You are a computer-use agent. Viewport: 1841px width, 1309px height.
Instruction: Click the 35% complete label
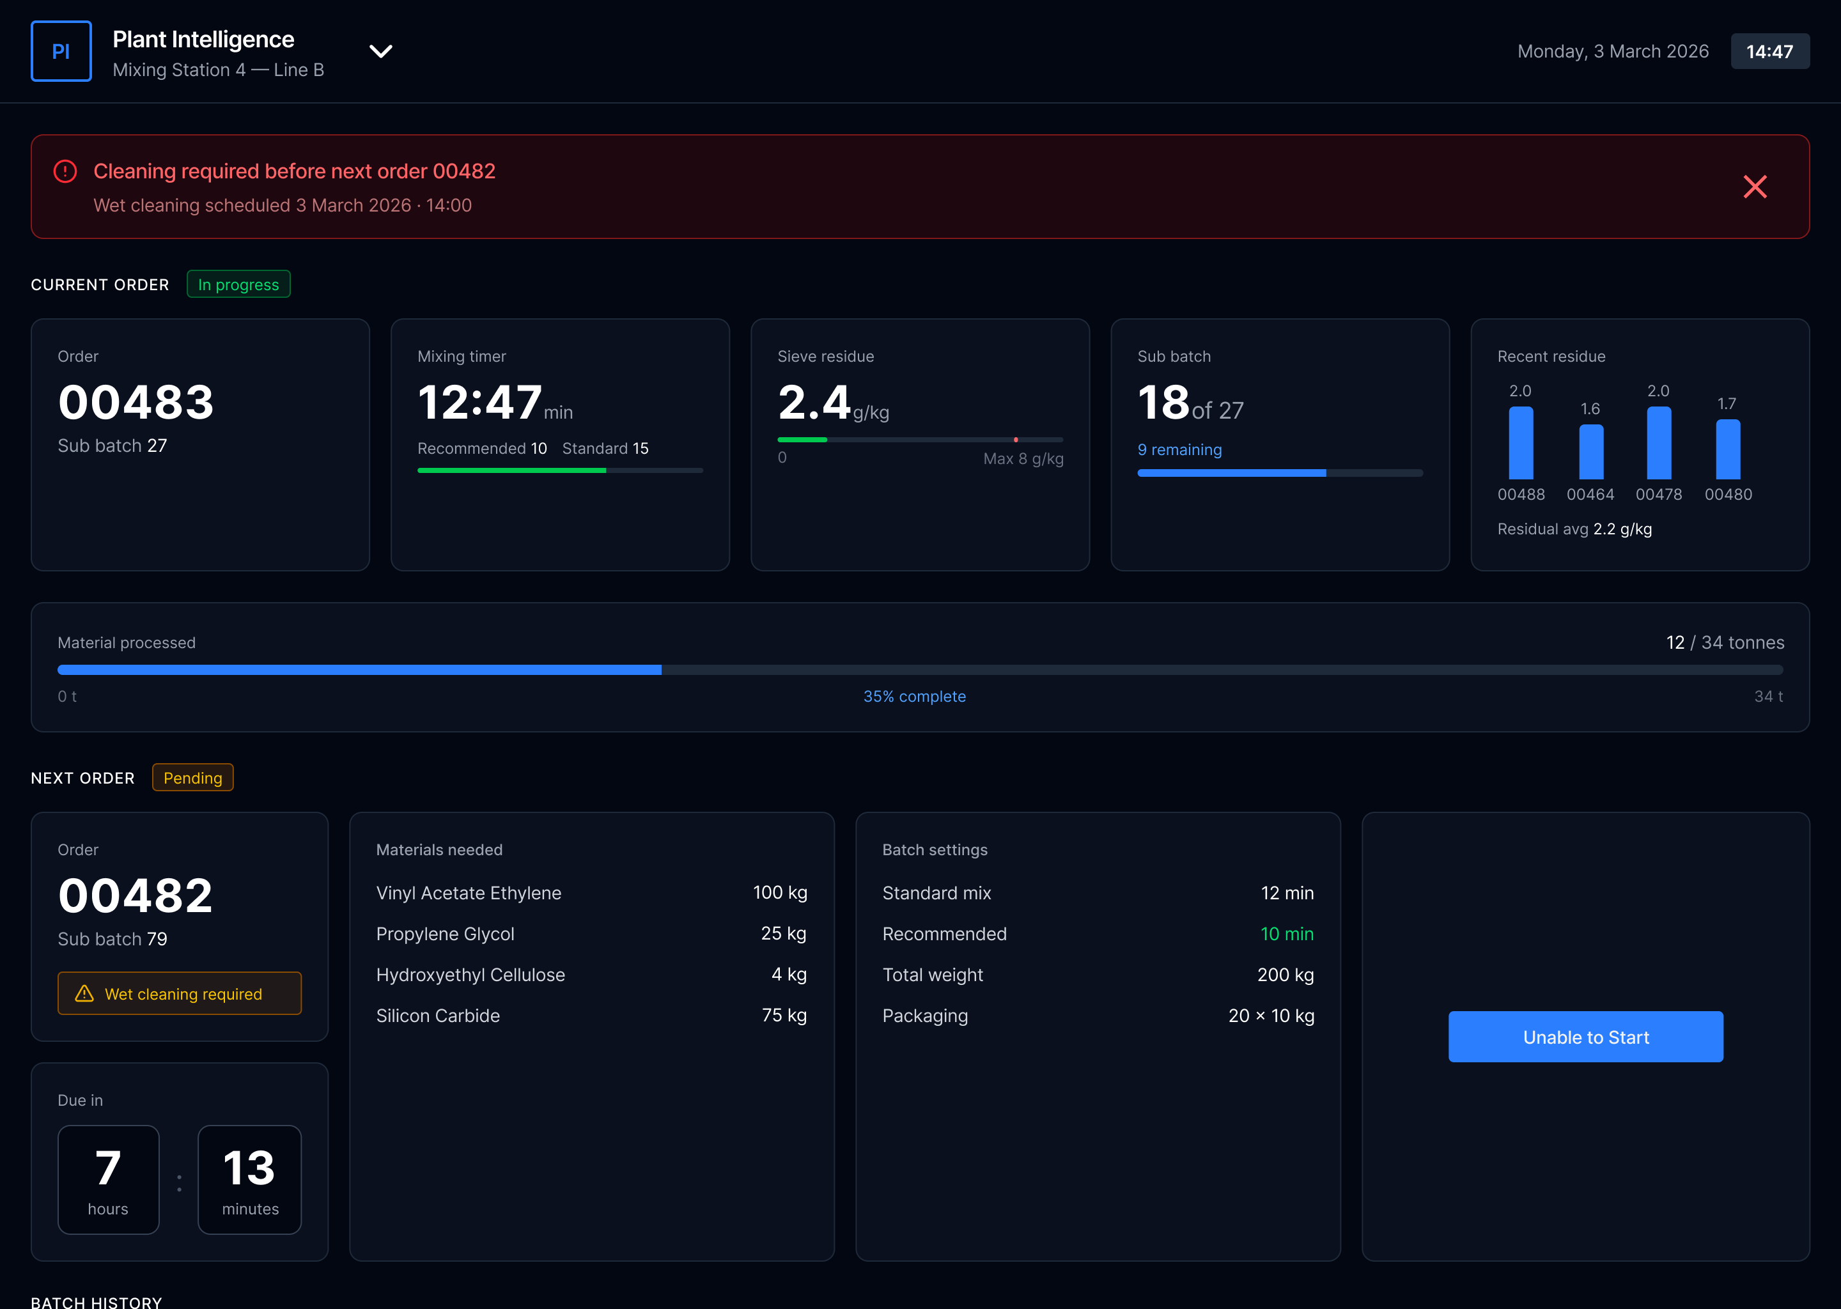(913, 697)
